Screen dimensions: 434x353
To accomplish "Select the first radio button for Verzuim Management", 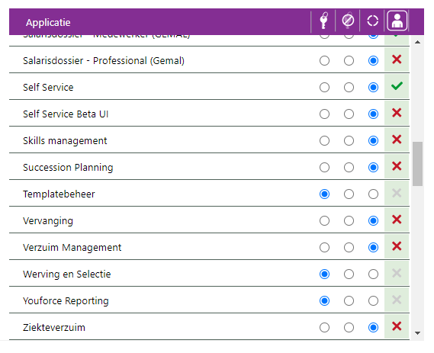I will click(324, 247).
